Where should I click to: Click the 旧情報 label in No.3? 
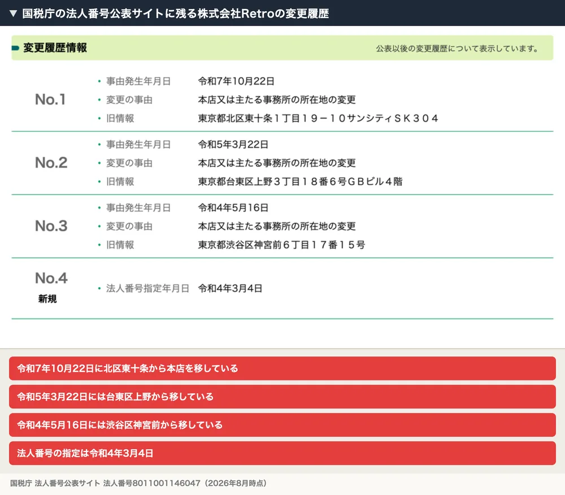[x=120, y=245]
